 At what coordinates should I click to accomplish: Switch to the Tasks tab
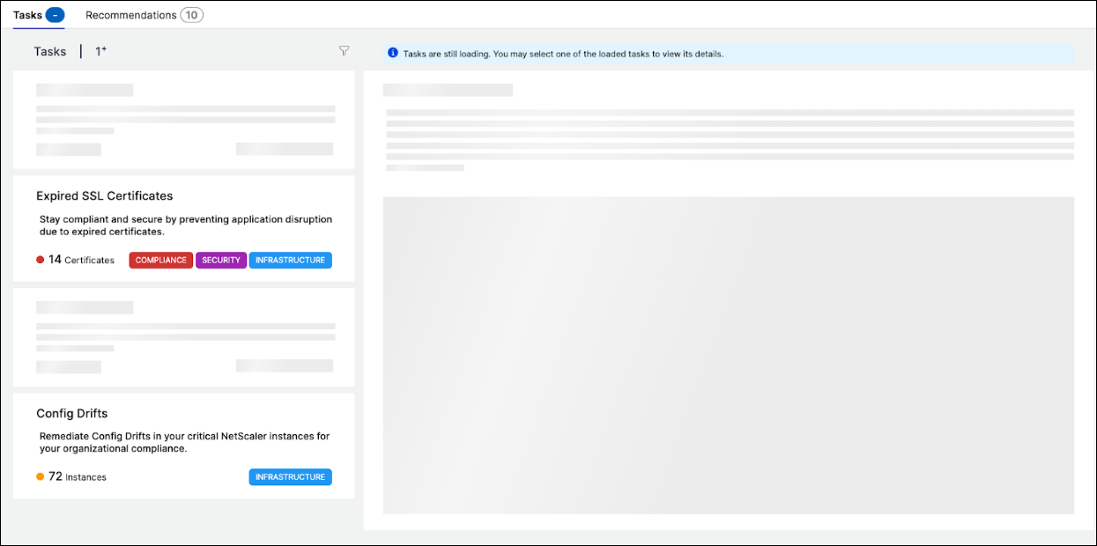click(x=39, y=15)
